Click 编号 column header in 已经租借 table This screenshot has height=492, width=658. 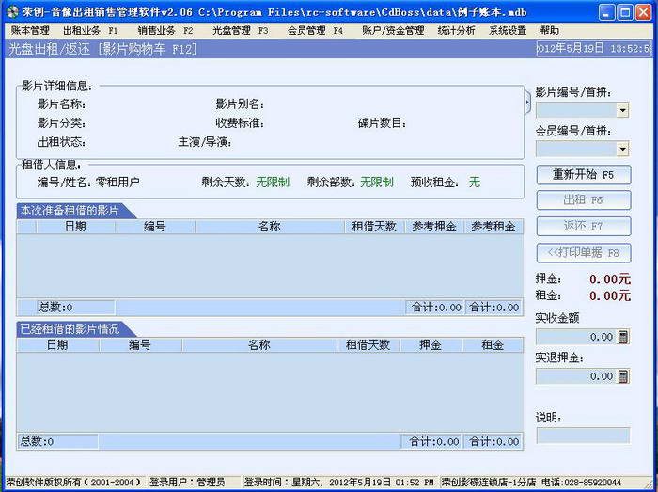pos(140,345)
